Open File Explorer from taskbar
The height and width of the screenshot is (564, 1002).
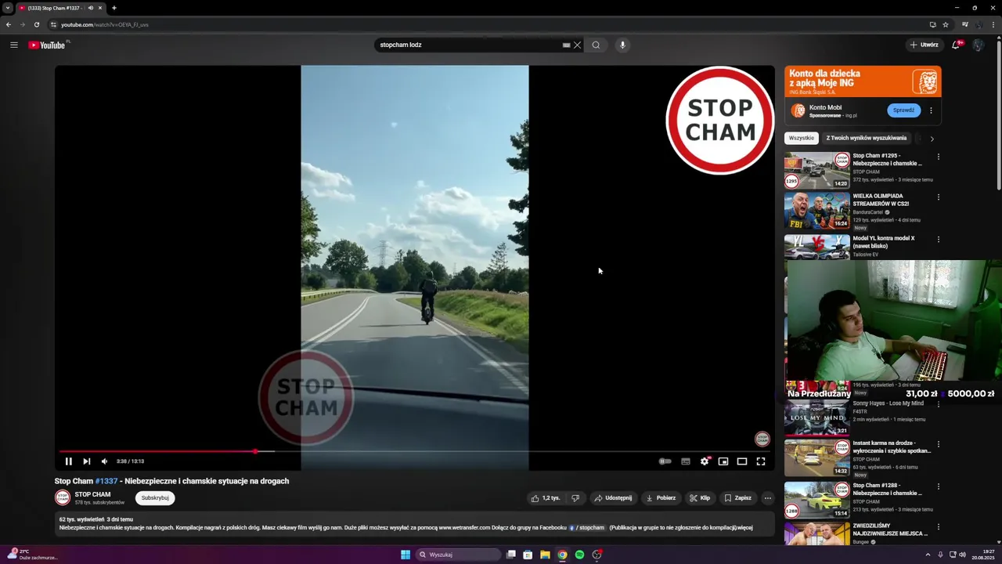pyautogui.click(x=545, y=555)
